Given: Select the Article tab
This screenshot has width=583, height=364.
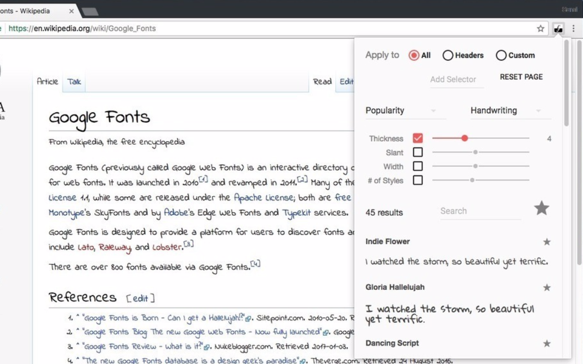Looking at the screenshot, I should pyautogui.click(x=47, y=81).
